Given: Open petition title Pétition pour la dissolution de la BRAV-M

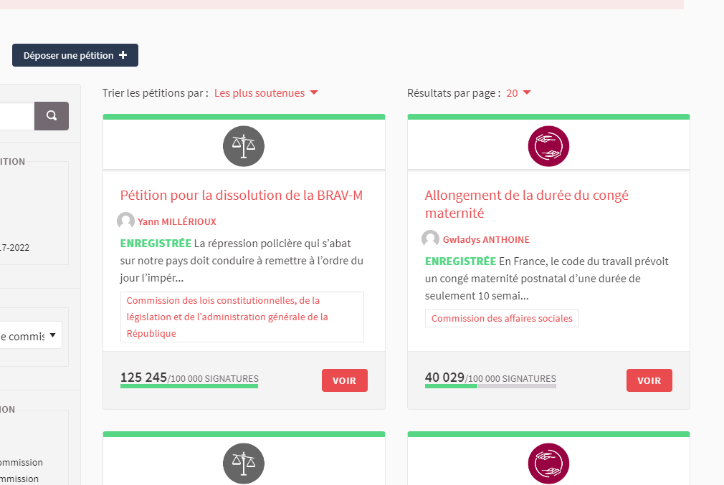Looking at the screenshot, I should coord(242,195).
